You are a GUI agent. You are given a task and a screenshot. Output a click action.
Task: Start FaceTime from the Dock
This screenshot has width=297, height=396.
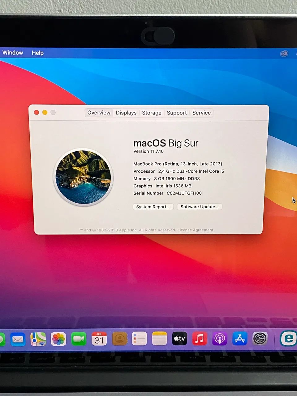pyautogui.click(x=79, y=339)
